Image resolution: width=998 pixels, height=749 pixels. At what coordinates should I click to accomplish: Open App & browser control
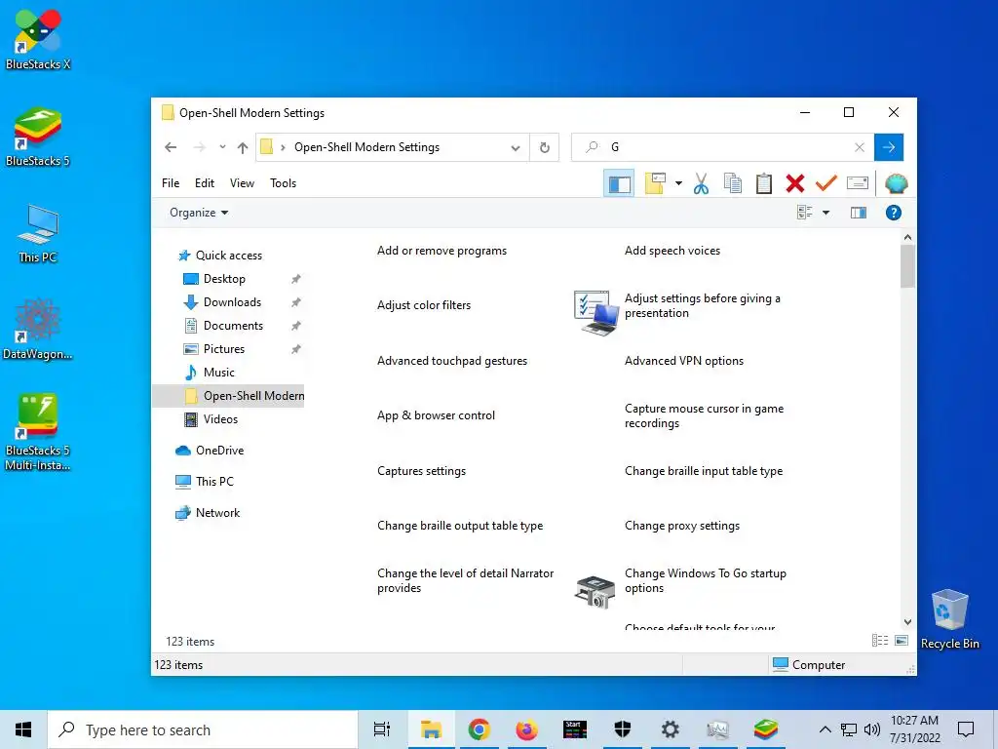436,415
